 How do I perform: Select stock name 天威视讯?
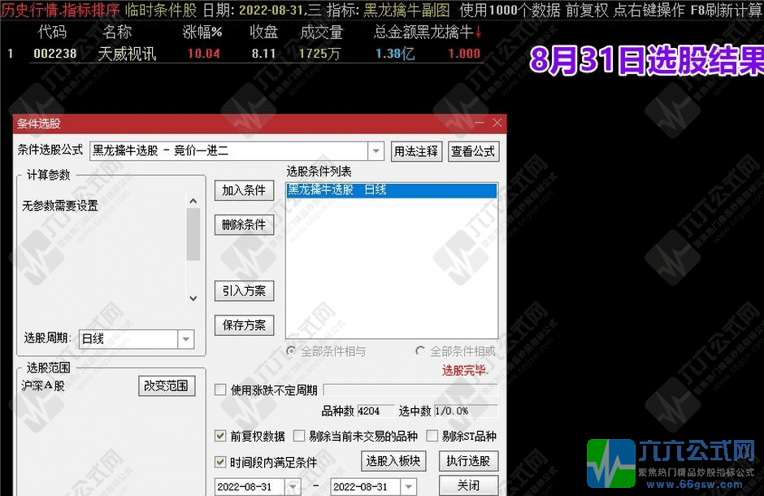click(127, 54)
